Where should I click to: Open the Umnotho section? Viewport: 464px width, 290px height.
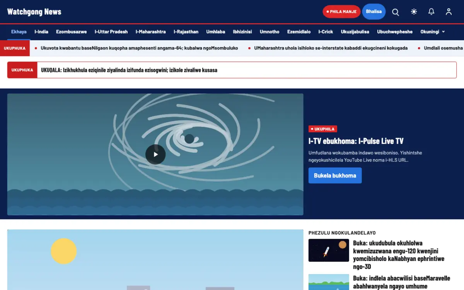pyautogui.click(x=270, y=32)
